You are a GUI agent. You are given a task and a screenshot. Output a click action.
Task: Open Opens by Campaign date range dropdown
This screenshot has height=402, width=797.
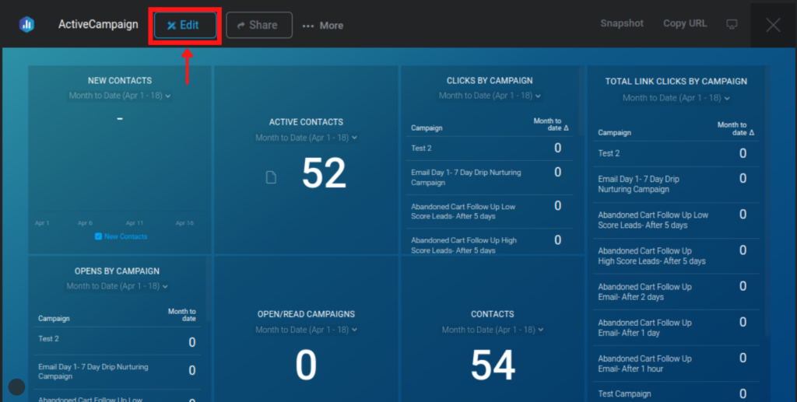click(x=117, y=286)
